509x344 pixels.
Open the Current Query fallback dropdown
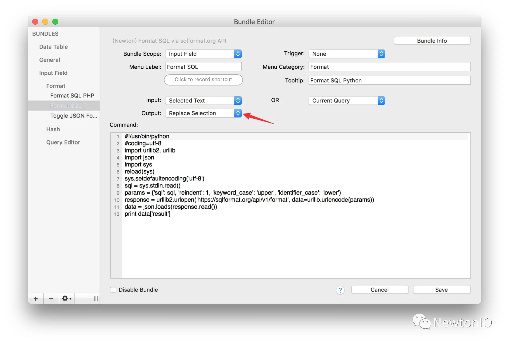click(x=347, y=101)
